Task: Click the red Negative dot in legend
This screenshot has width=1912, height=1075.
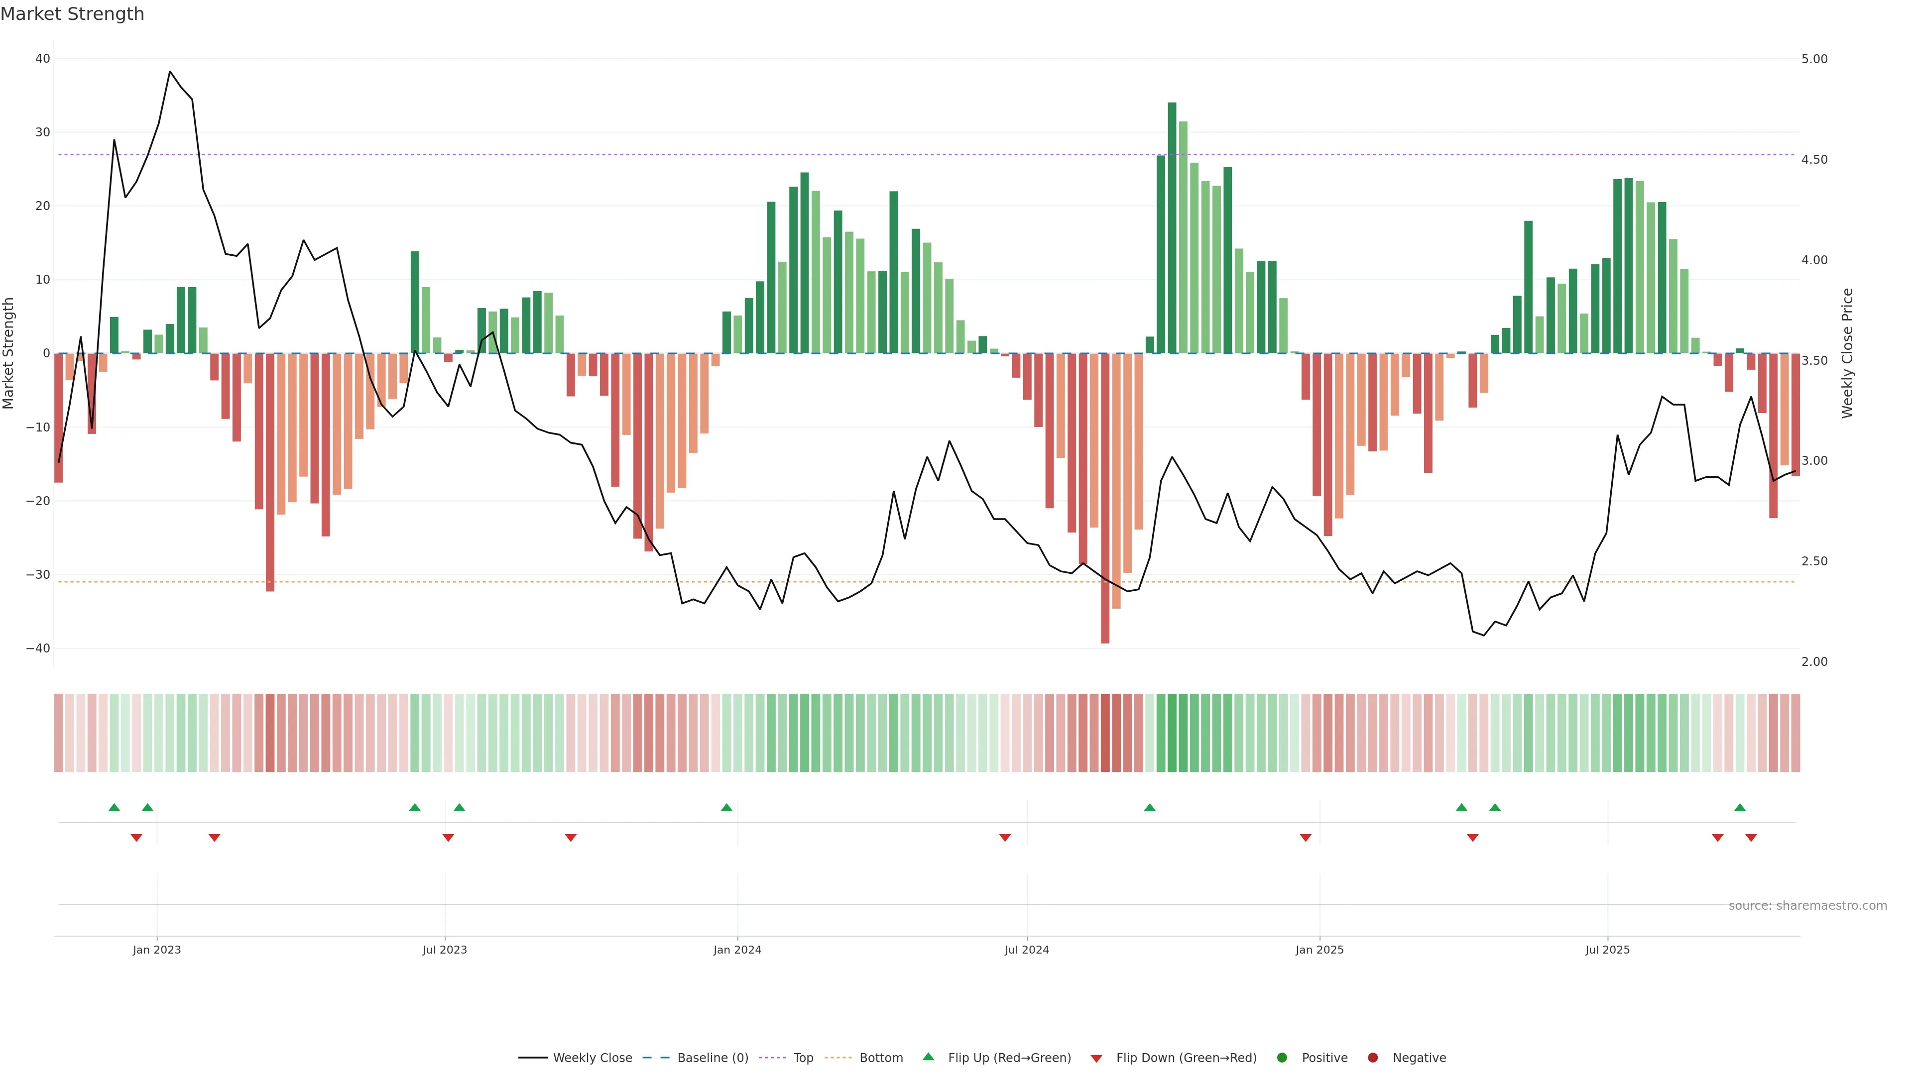Action: (1372, 1057)
